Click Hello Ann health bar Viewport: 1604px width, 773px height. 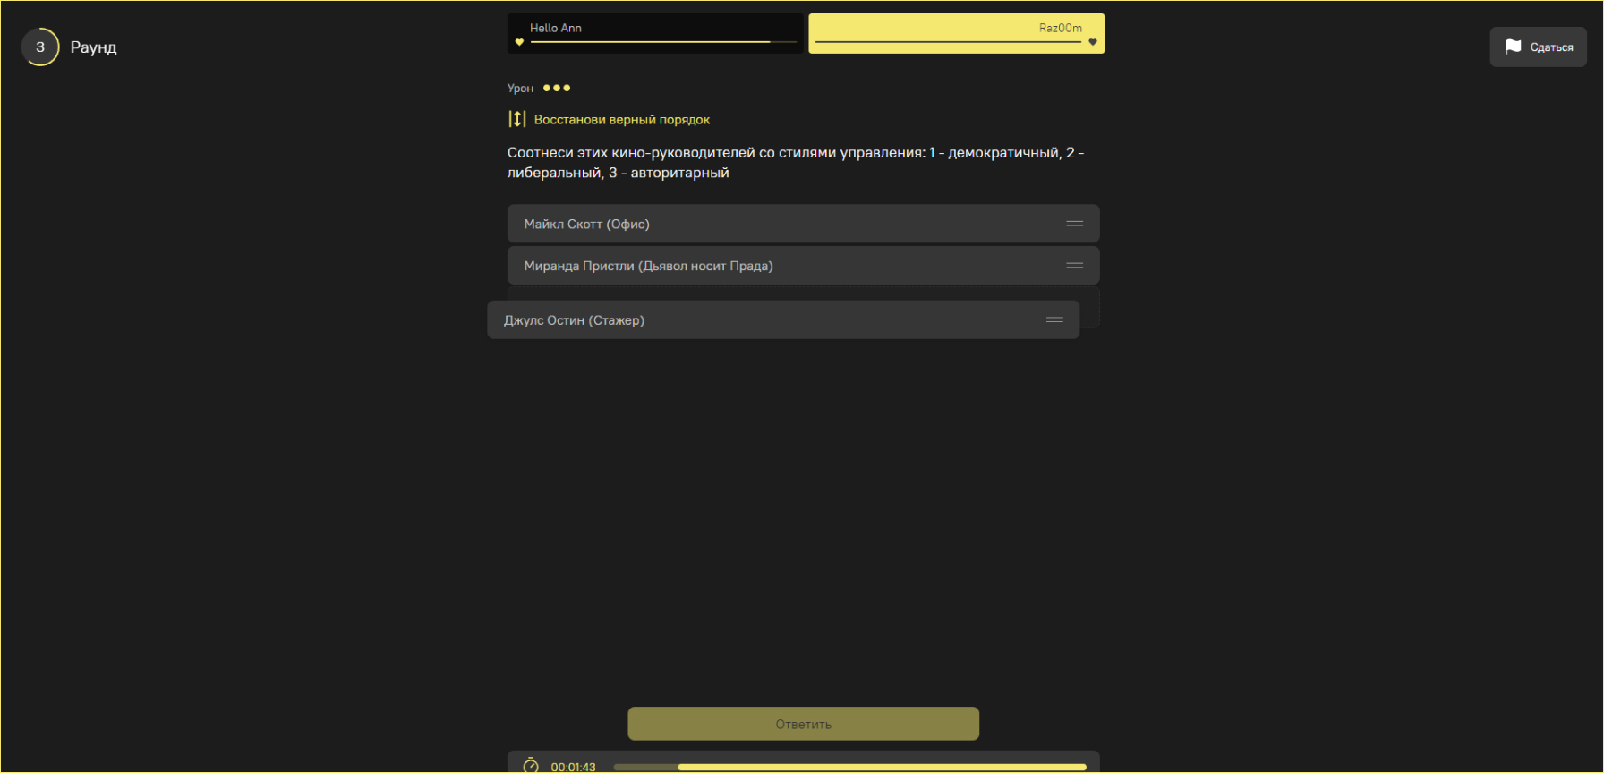click(x=663, y=42)
